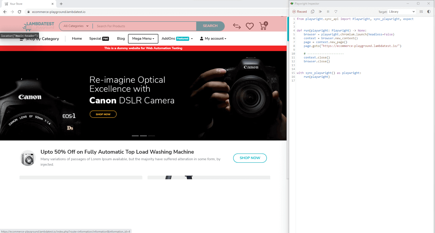Screen dimensions: 435x233
Task: Select the first carousel slide indicator
Action: 135,136
